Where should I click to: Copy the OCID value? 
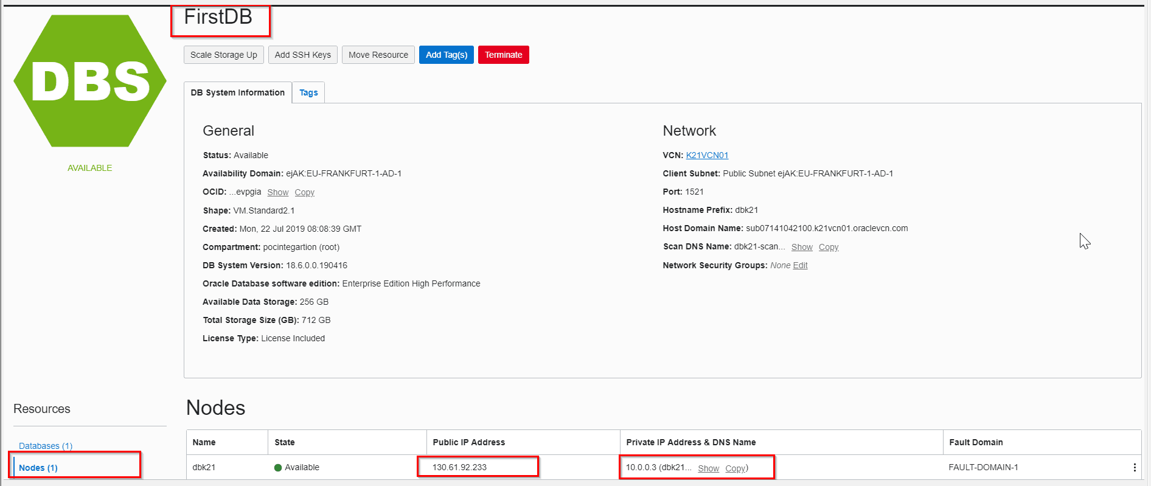click(x=305, y=192)
